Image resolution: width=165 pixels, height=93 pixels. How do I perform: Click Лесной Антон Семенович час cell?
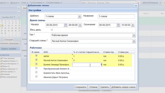(110, 60)
